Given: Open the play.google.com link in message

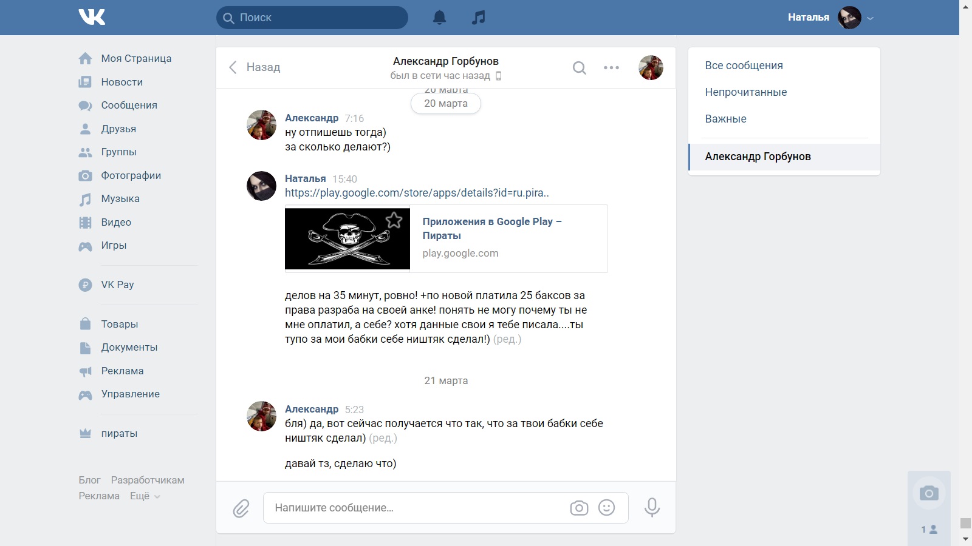Looking at the screenshot, I should pyautogui.click(x=417, y=193).
